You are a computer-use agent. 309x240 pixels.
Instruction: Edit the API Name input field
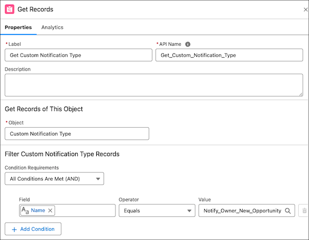pyautogui.click(x=229, y=55)
